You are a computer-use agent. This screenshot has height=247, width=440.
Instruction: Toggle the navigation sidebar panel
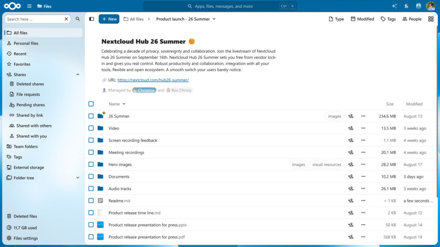click(x=92, y=19)
